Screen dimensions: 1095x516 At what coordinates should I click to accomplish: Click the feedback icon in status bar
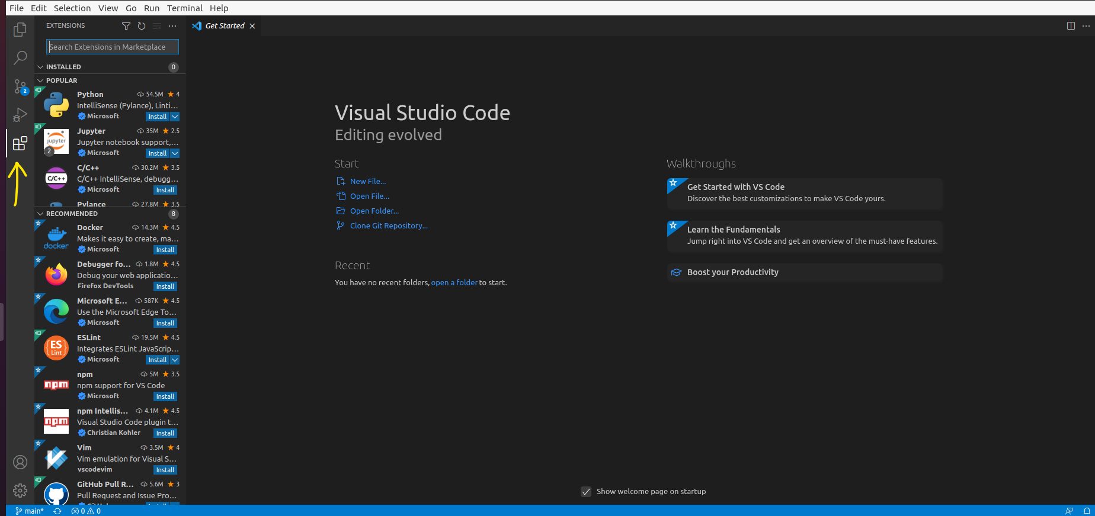[x=1069, y=511]
